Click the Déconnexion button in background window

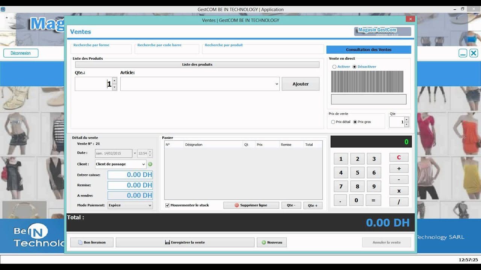point(21,53)
